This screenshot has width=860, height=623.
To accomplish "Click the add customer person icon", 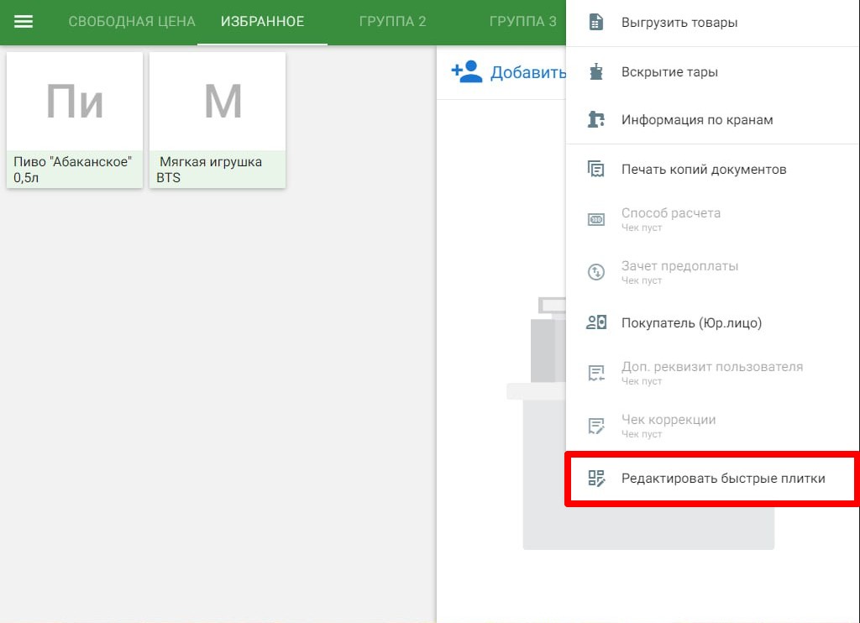I will (467, 71).
